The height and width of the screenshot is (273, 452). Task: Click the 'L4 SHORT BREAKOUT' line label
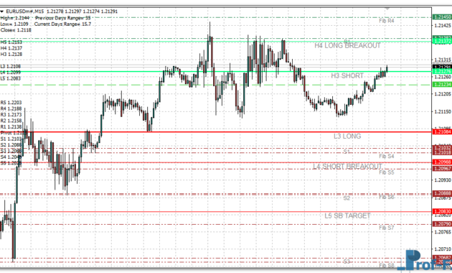347,167
